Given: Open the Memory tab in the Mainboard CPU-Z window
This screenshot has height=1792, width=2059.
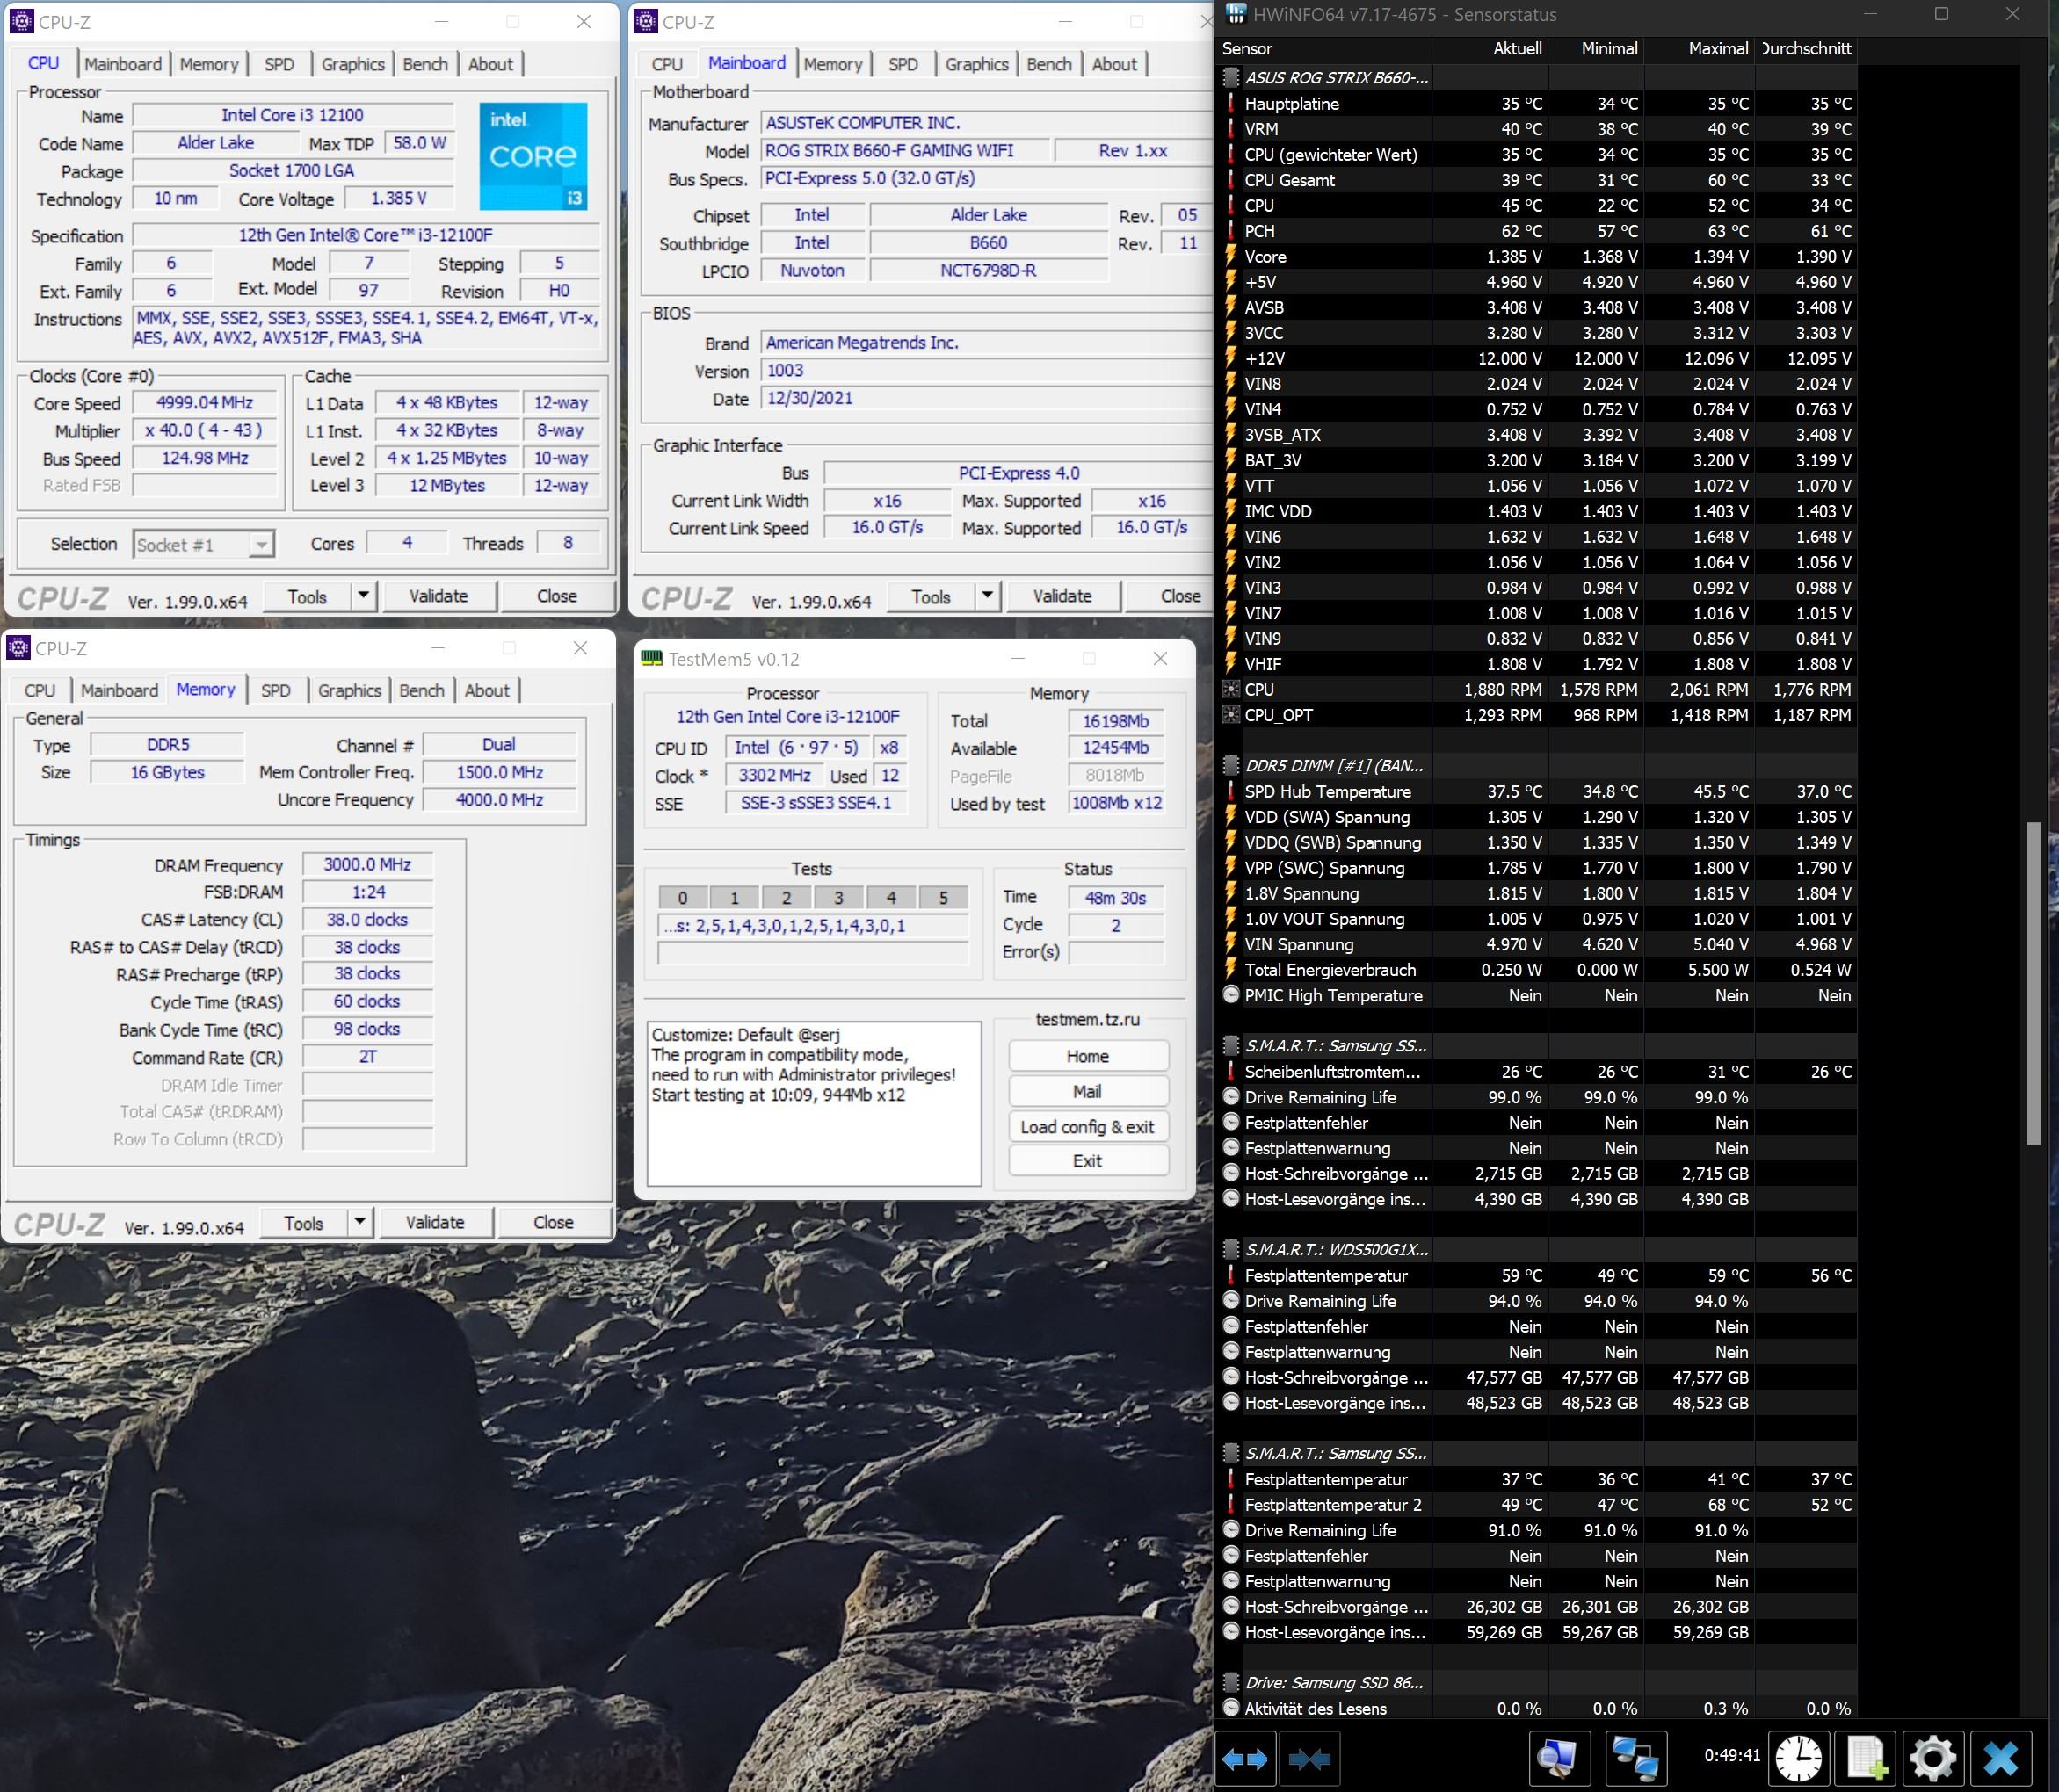Looking at the screenshot, I should click(832, 64).
